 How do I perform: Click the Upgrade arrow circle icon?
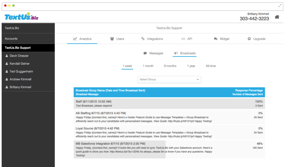pyautogui.click(x=249, y=39)
